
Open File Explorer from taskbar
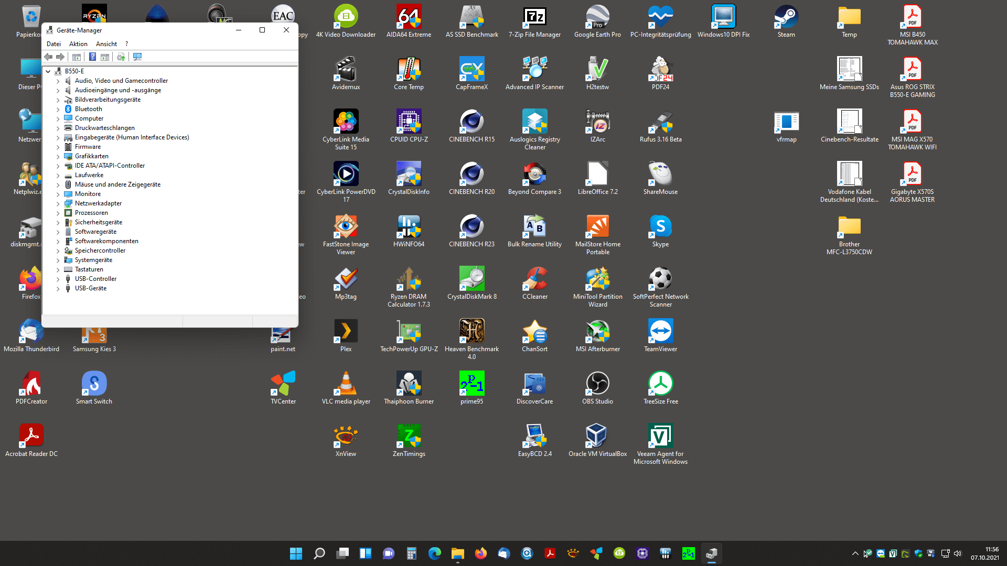pyautogui.click(x=458, y=553)
